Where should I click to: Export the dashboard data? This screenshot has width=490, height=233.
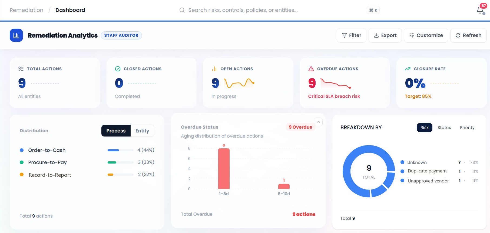385,35
